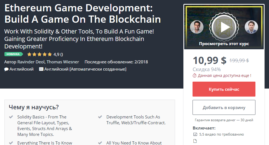Click "Добавить в корзину" button
269x145 pixels.
(224, 107)
